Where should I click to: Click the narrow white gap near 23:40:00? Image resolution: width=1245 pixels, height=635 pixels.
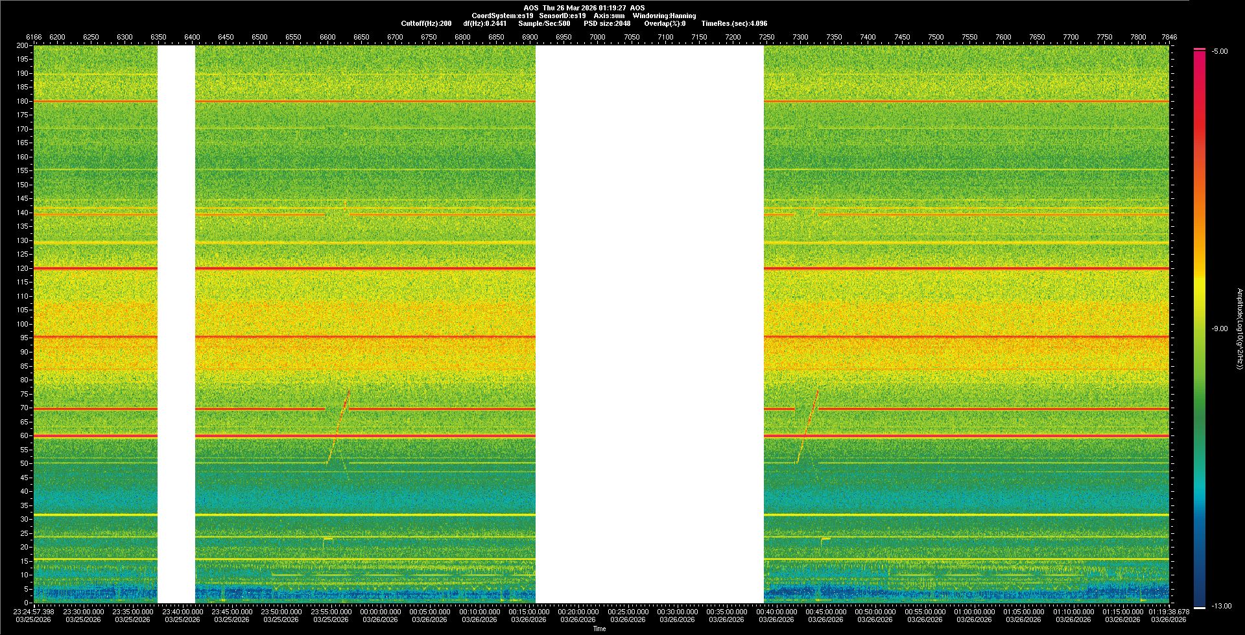(176, 324)
